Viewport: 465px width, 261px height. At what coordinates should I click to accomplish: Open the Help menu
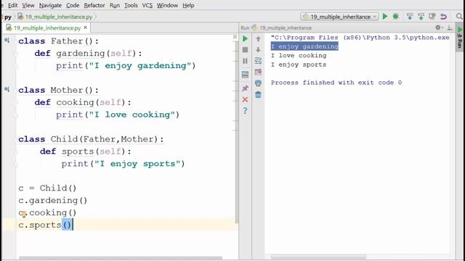[188, 5]
